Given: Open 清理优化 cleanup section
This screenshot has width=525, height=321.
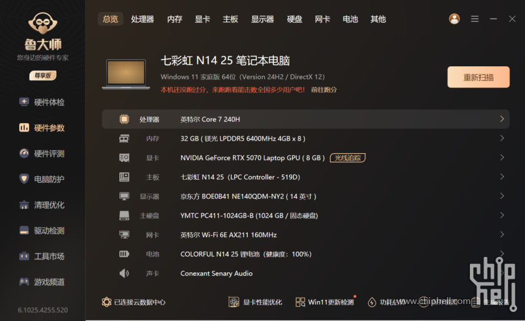Looking at the screenshot, I should [x=42, y=205].
